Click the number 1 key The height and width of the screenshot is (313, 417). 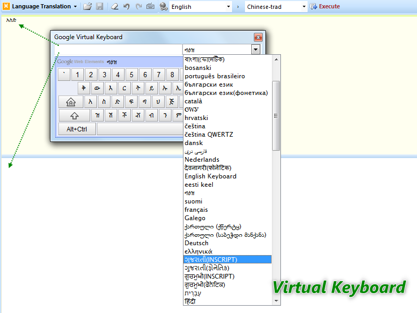click(x=77, y=75)
